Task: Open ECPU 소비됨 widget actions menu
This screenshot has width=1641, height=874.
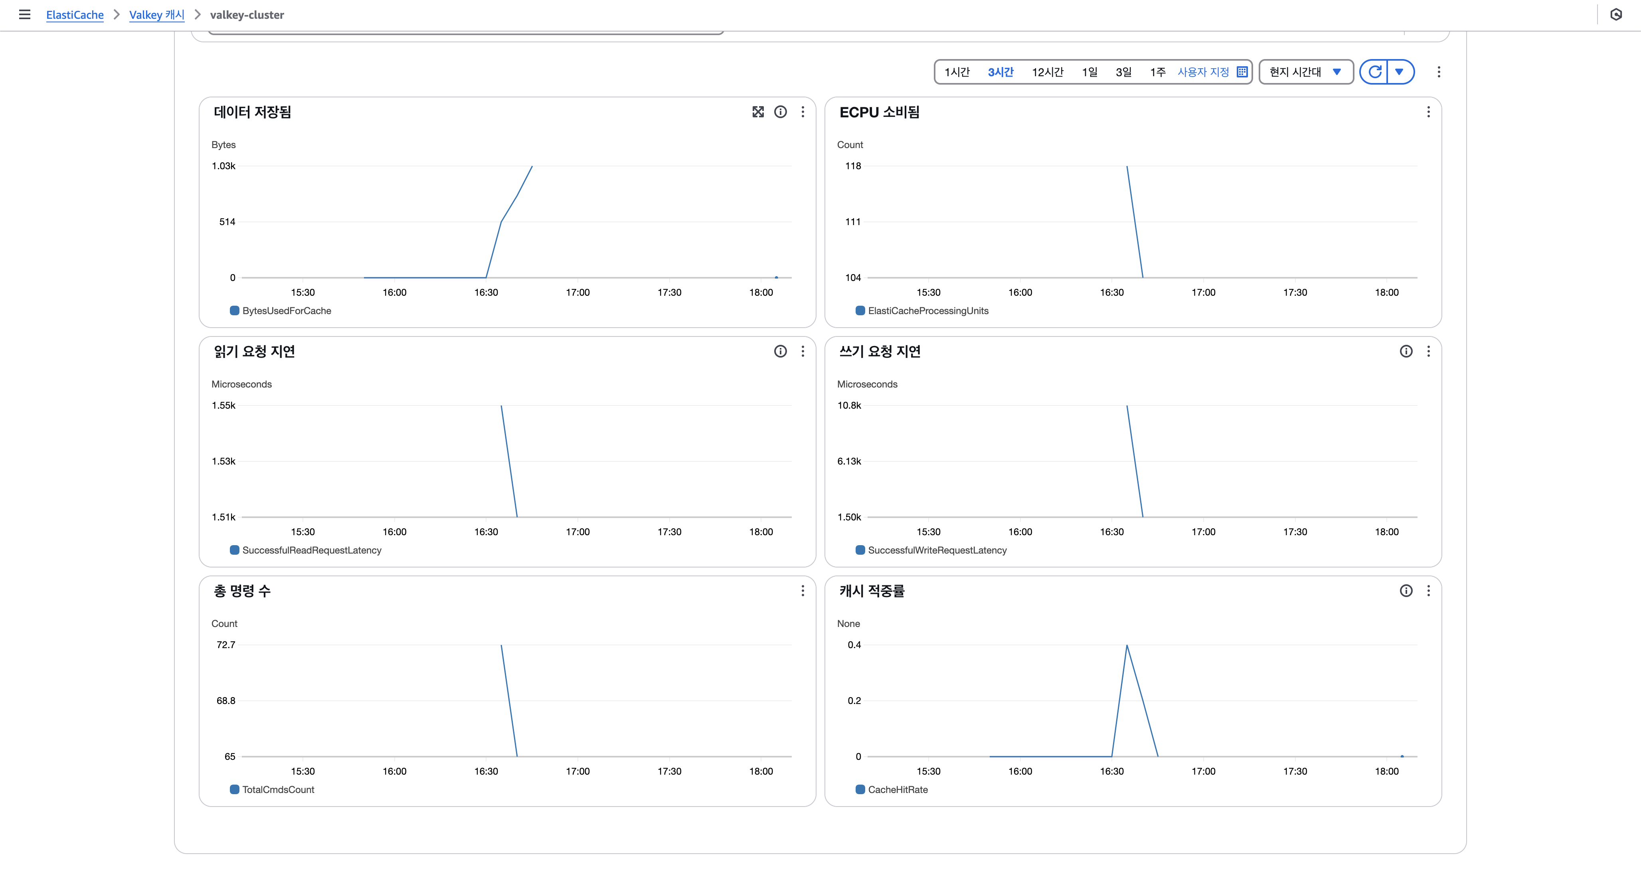Action: [x=1428, y=112]
